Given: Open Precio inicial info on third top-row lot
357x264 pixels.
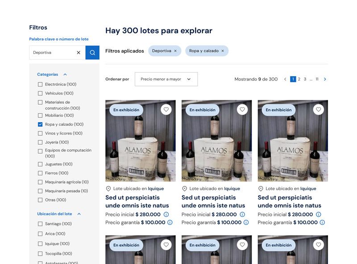Looking at the screenshot, I should coord(319,214).
